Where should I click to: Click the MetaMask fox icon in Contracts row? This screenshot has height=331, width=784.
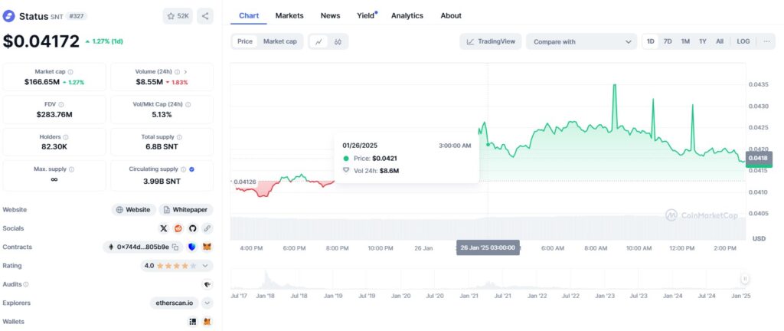click(207, 247)
